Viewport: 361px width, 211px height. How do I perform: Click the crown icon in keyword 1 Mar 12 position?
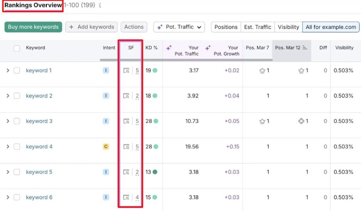tap(301, 71)
